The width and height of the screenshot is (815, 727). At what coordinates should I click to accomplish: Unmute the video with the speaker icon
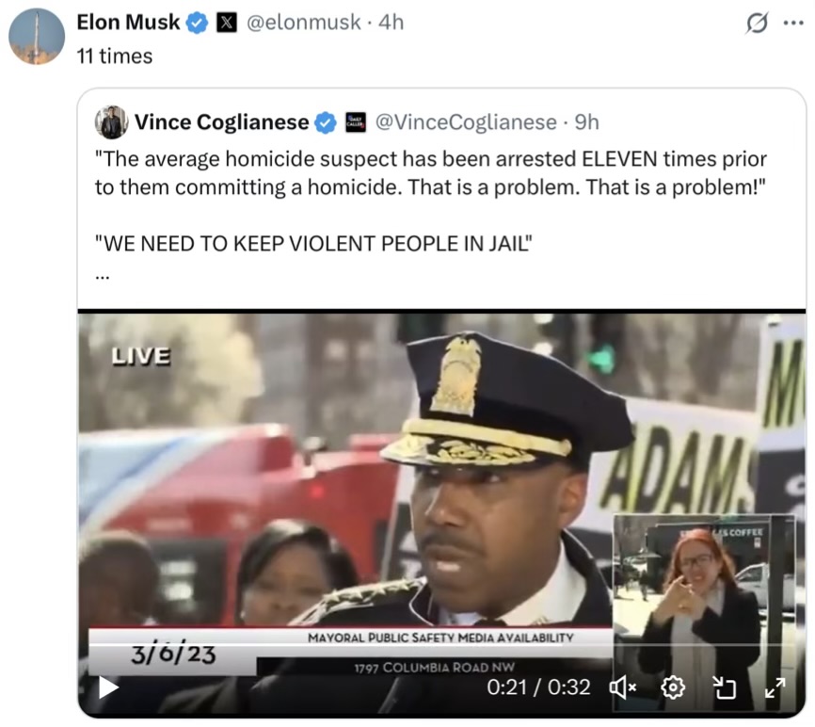coord(622,688)
